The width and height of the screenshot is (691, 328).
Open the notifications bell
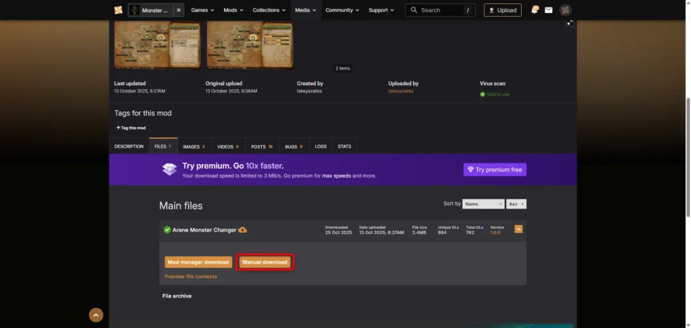pos(534,10)
